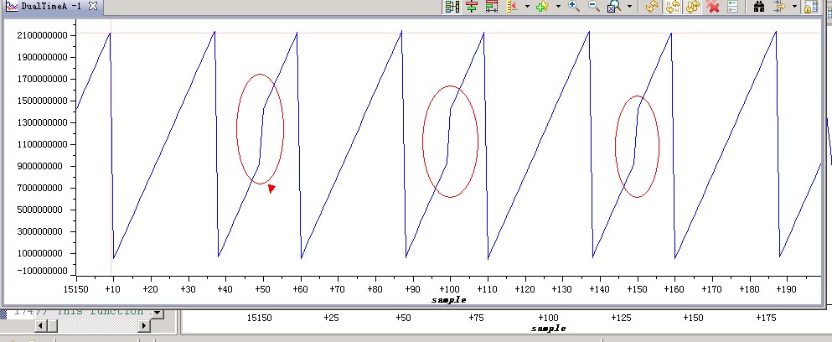Click the +90 x-axis label
The width and height of the screenshot is (832, 342).
412,289
